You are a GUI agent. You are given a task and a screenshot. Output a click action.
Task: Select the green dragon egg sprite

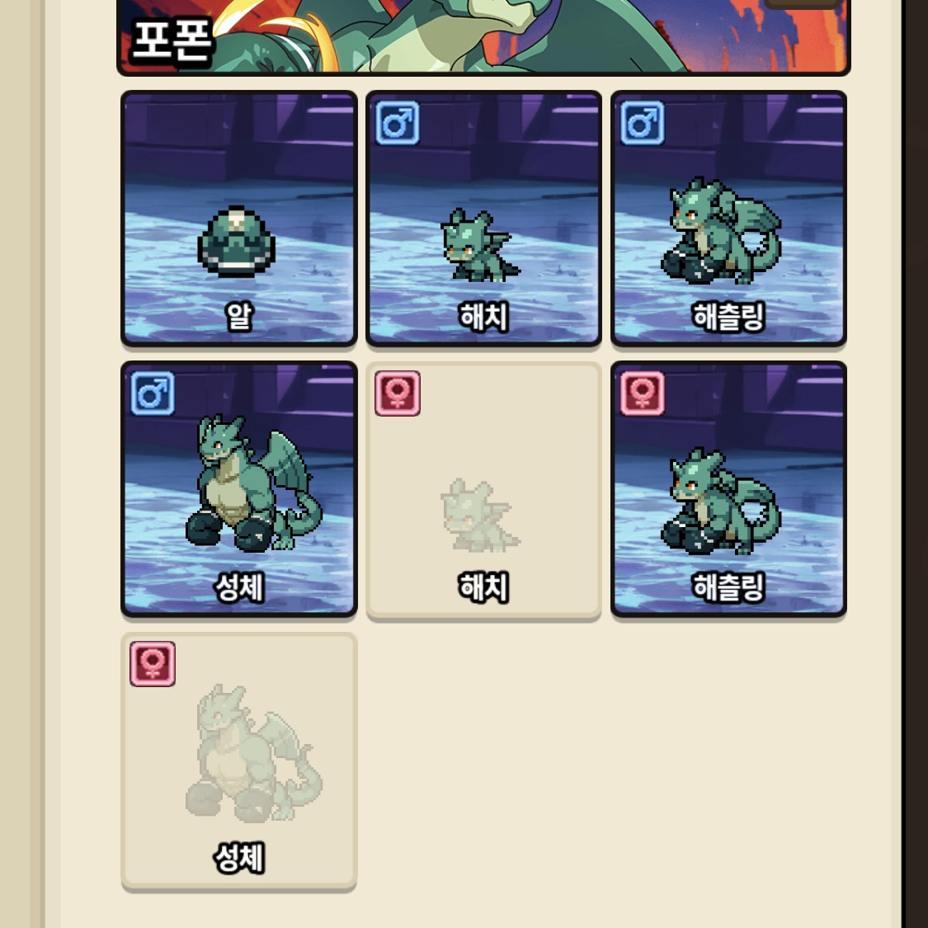237,242
